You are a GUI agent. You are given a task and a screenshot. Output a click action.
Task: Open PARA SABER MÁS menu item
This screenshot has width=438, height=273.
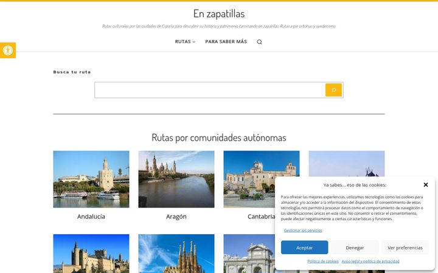[226, 41]
